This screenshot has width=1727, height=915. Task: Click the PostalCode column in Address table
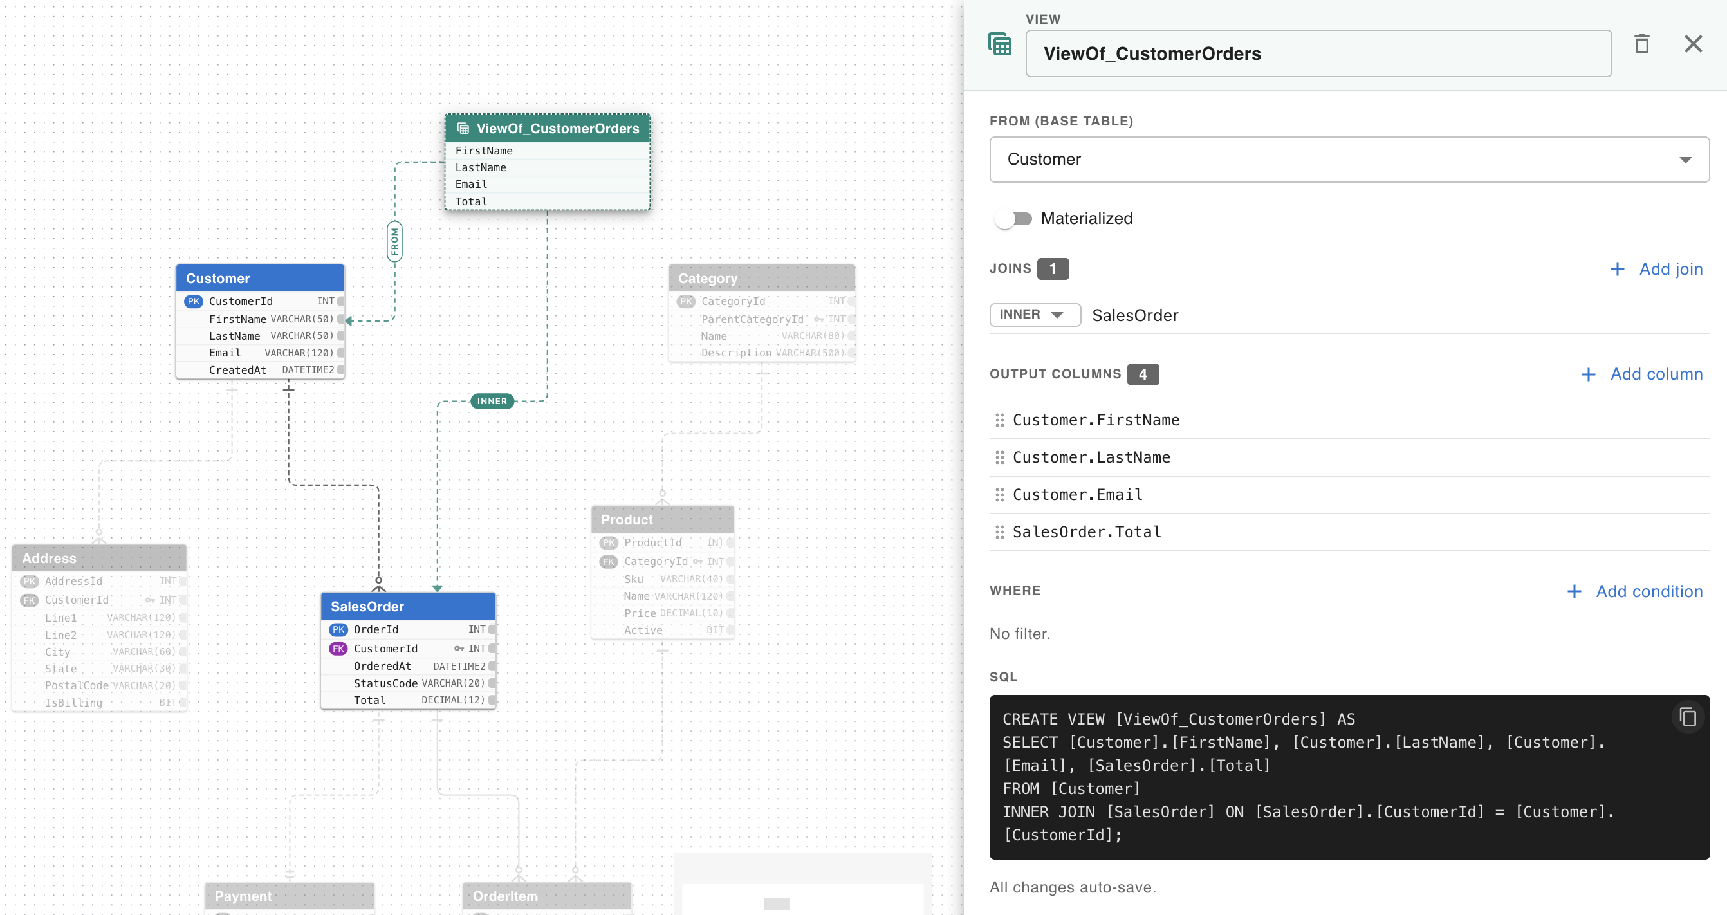click(99, 686)
